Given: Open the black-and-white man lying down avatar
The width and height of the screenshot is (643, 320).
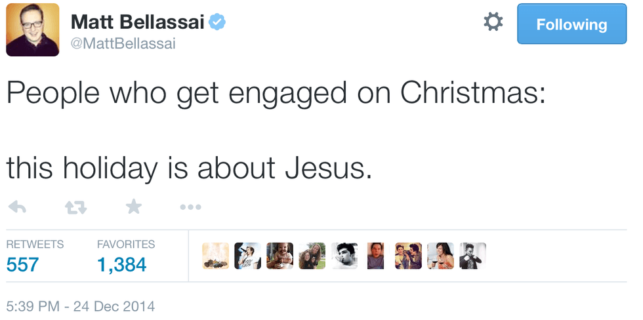Looking at the screenshot, I should [x=344, y=256].
